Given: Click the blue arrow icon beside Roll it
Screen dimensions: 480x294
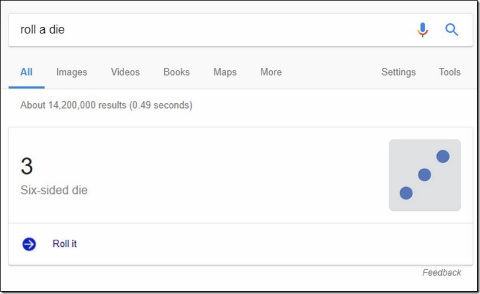Looking at the screenshot, I should point(29,244).
